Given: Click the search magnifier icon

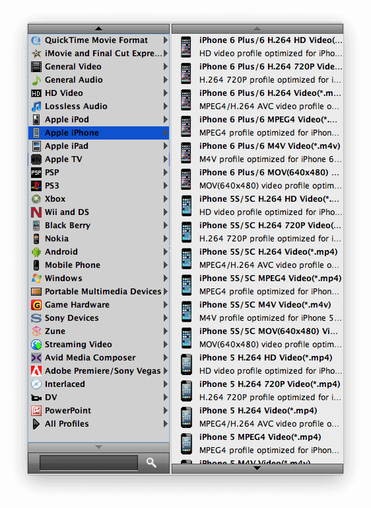Looking at the screenshot, I should pyautogui.click(x=151, y=462).
